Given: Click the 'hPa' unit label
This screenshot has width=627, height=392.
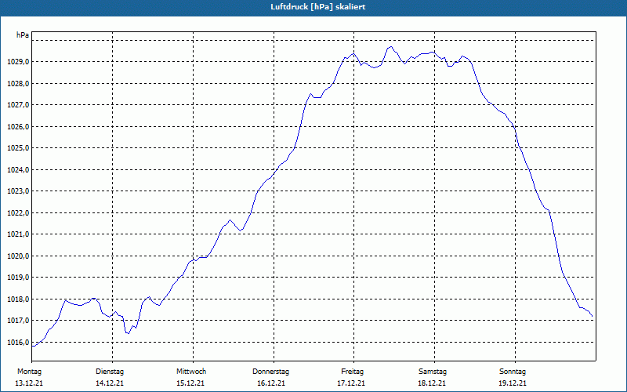Looking at the screenshot, I should pyautogui.click(x=23, y=35).
